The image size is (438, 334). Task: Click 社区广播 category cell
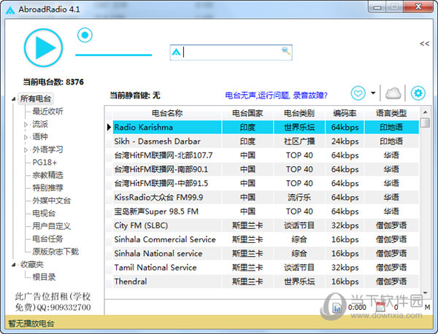point(299,141)
